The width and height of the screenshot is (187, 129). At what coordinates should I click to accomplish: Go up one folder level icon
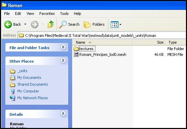click(x=51, y=24)
